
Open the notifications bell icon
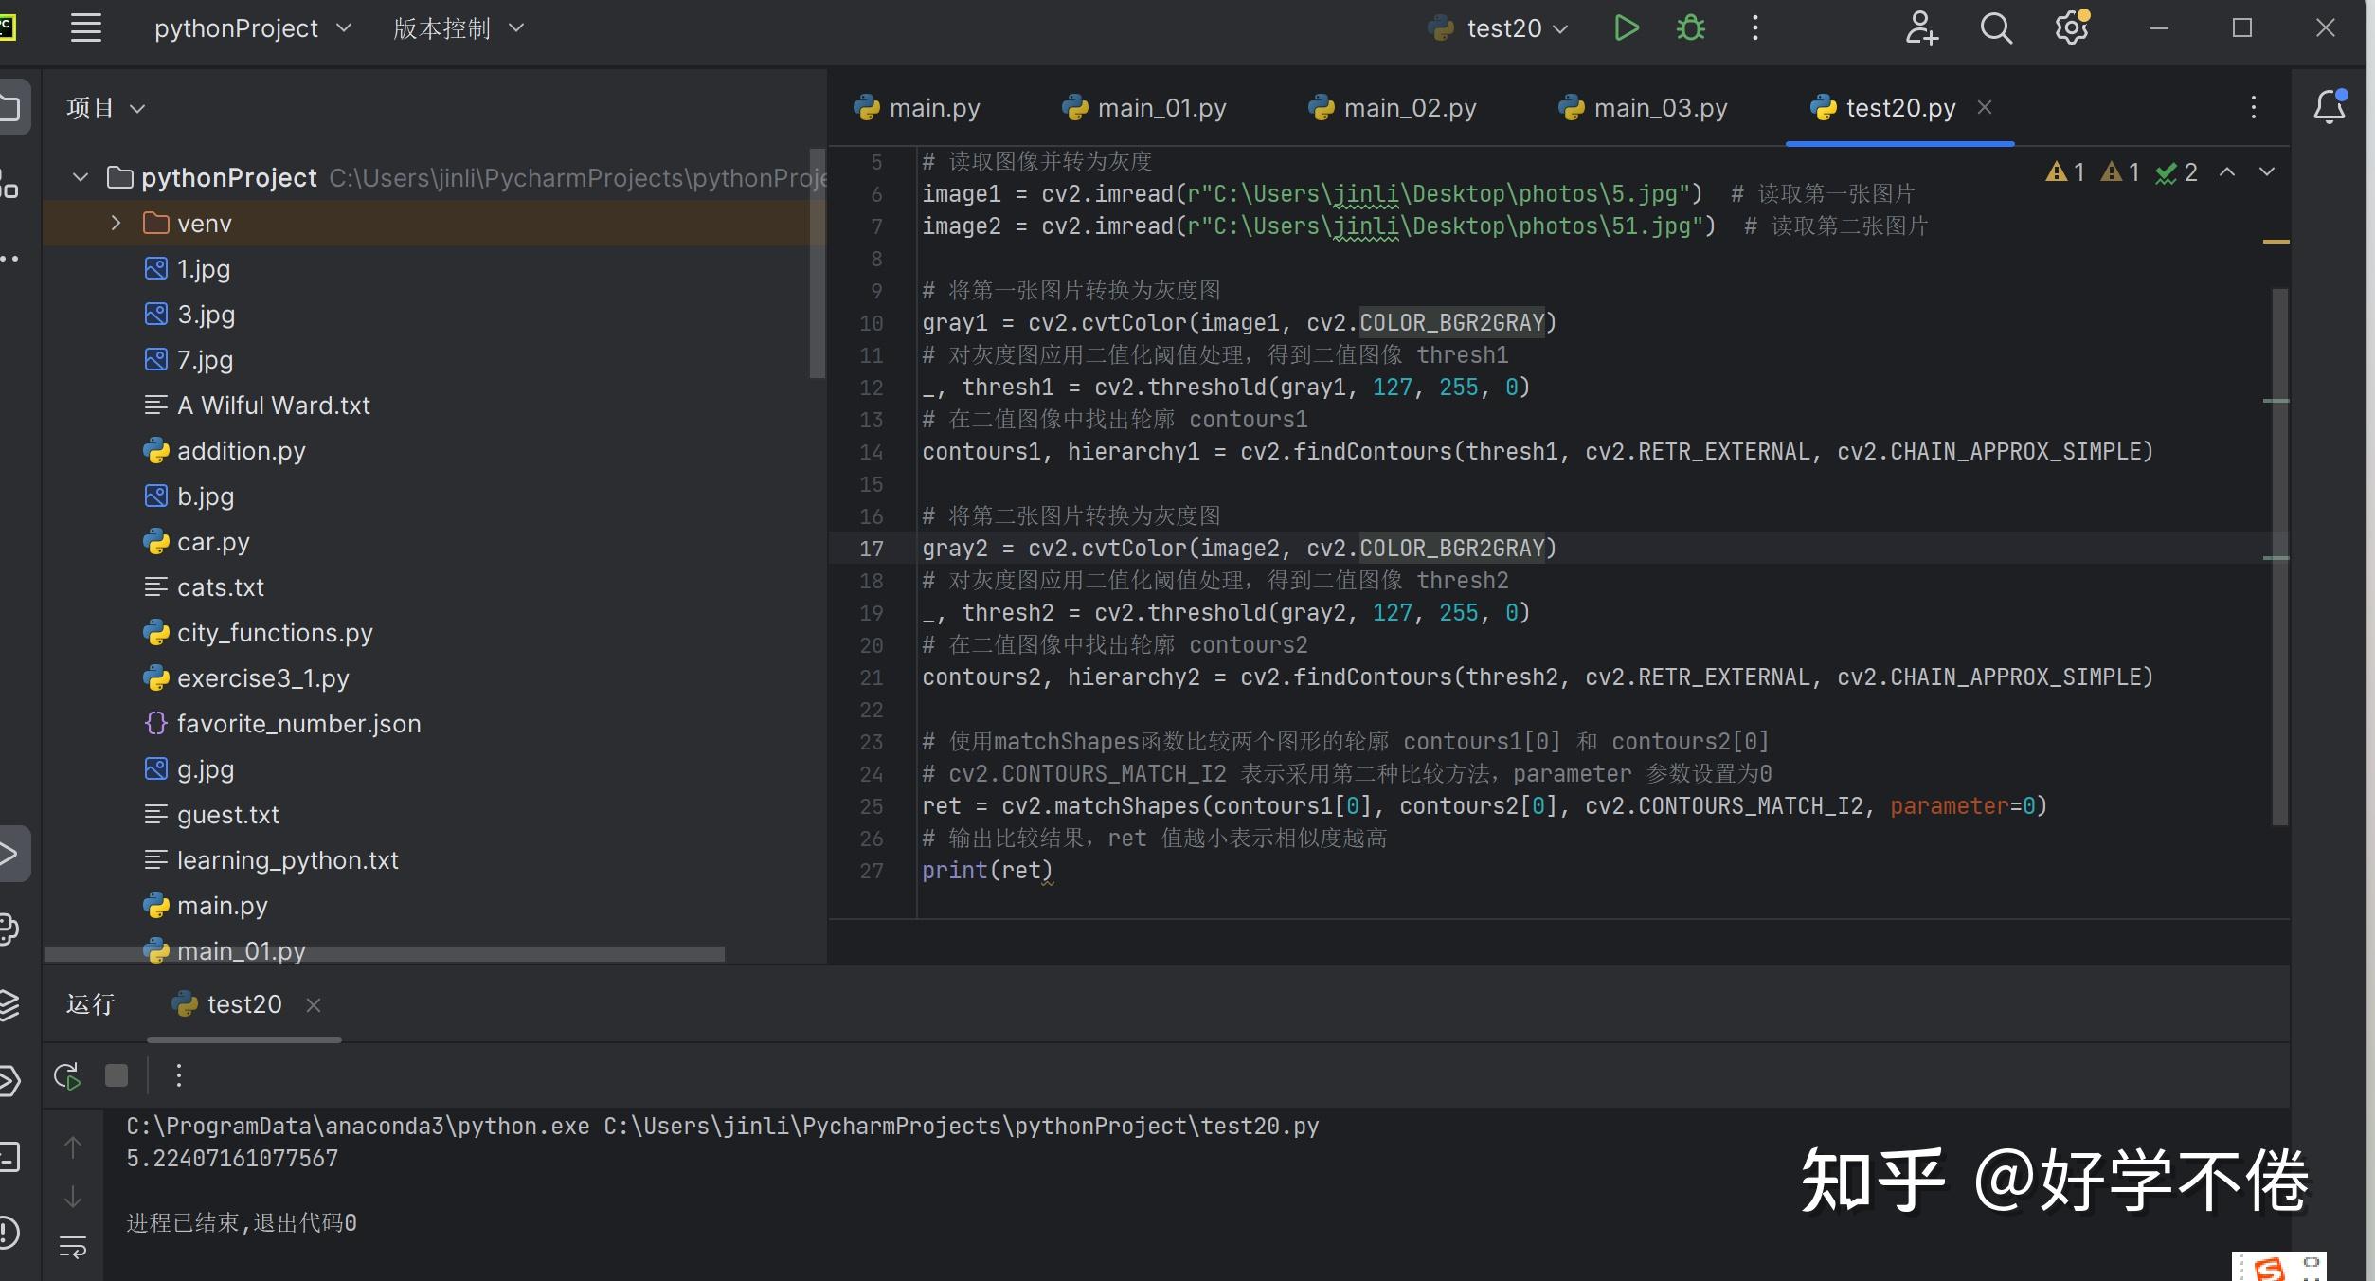(x=2329, y=107)
